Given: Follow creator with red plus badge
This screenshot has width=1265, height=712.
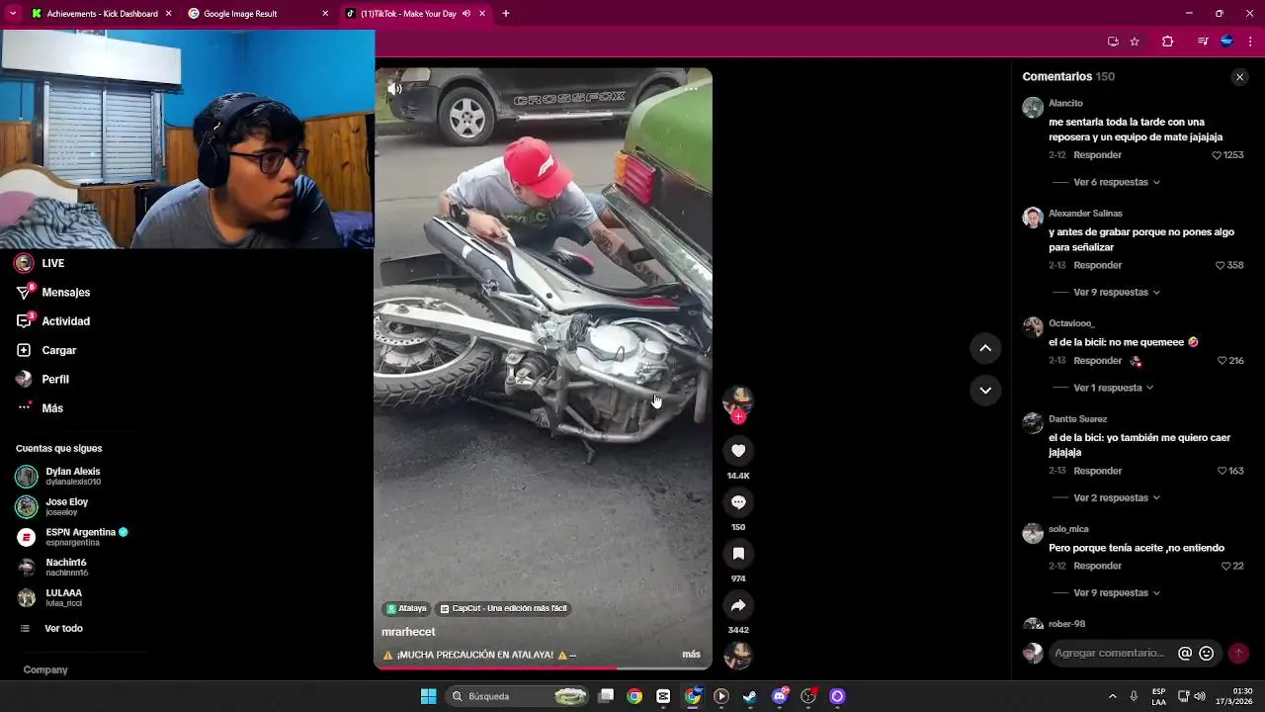Looking at the screenshot, I should tap(738, 417).
